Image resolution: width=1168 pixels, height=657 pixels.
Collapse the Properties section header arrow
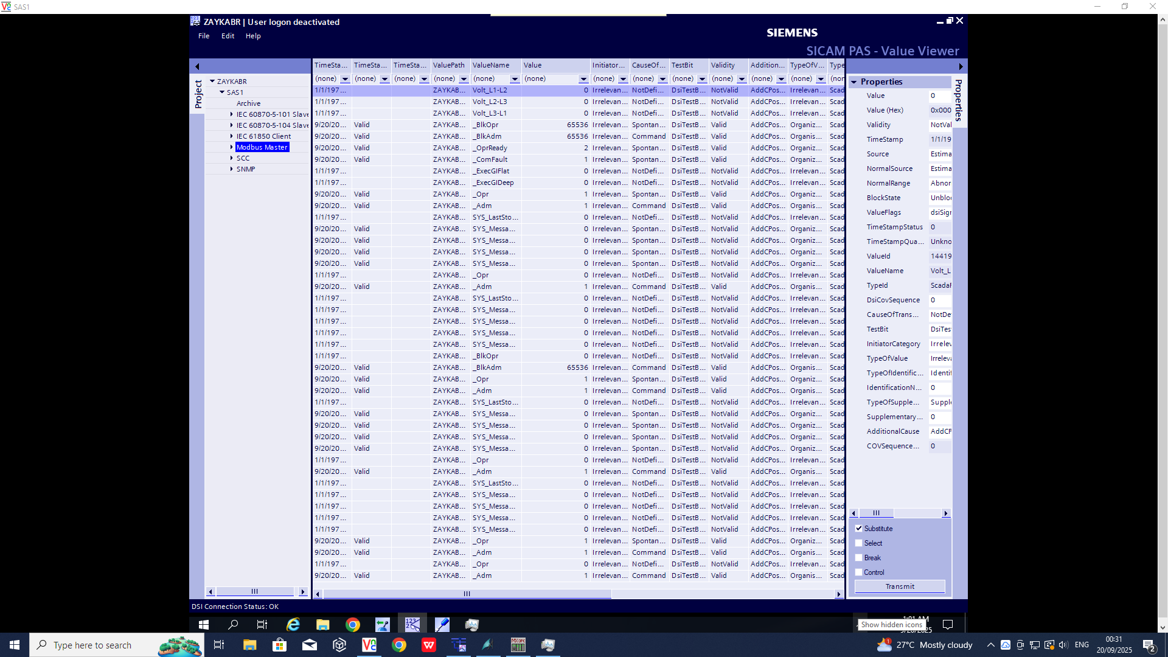[x=854, y=82]
